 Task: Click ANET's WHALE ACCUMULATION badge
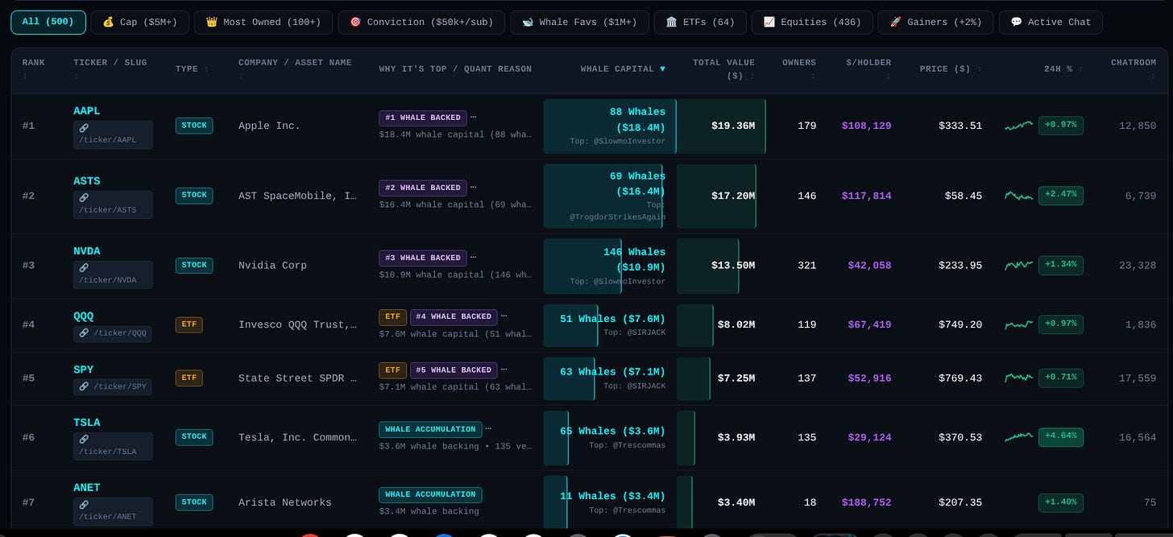[x=431, y=494]
